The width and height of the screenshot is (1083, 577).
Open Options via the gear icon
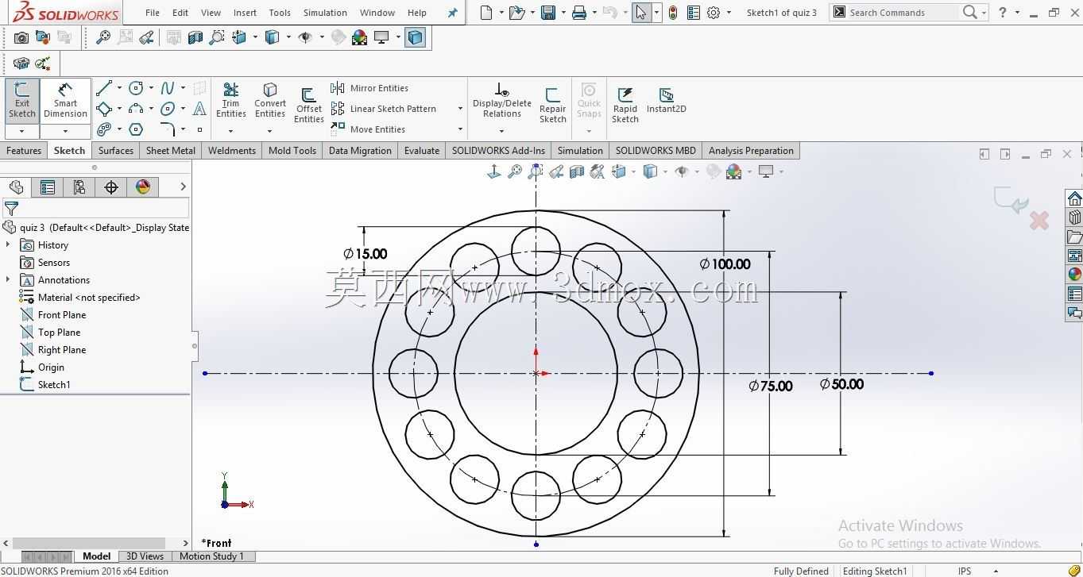coord(714,13)
